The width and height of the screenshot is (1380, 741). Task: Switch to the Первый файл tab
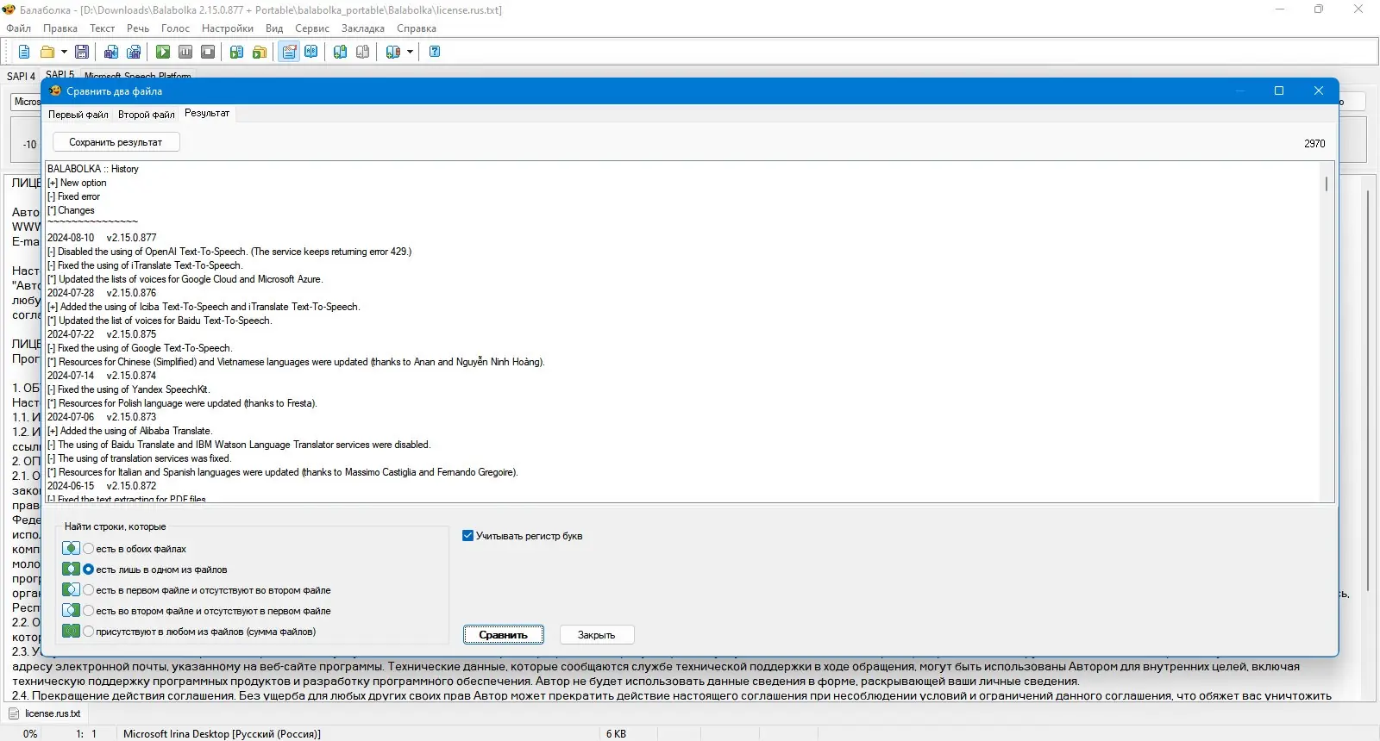tap(78, 115)
